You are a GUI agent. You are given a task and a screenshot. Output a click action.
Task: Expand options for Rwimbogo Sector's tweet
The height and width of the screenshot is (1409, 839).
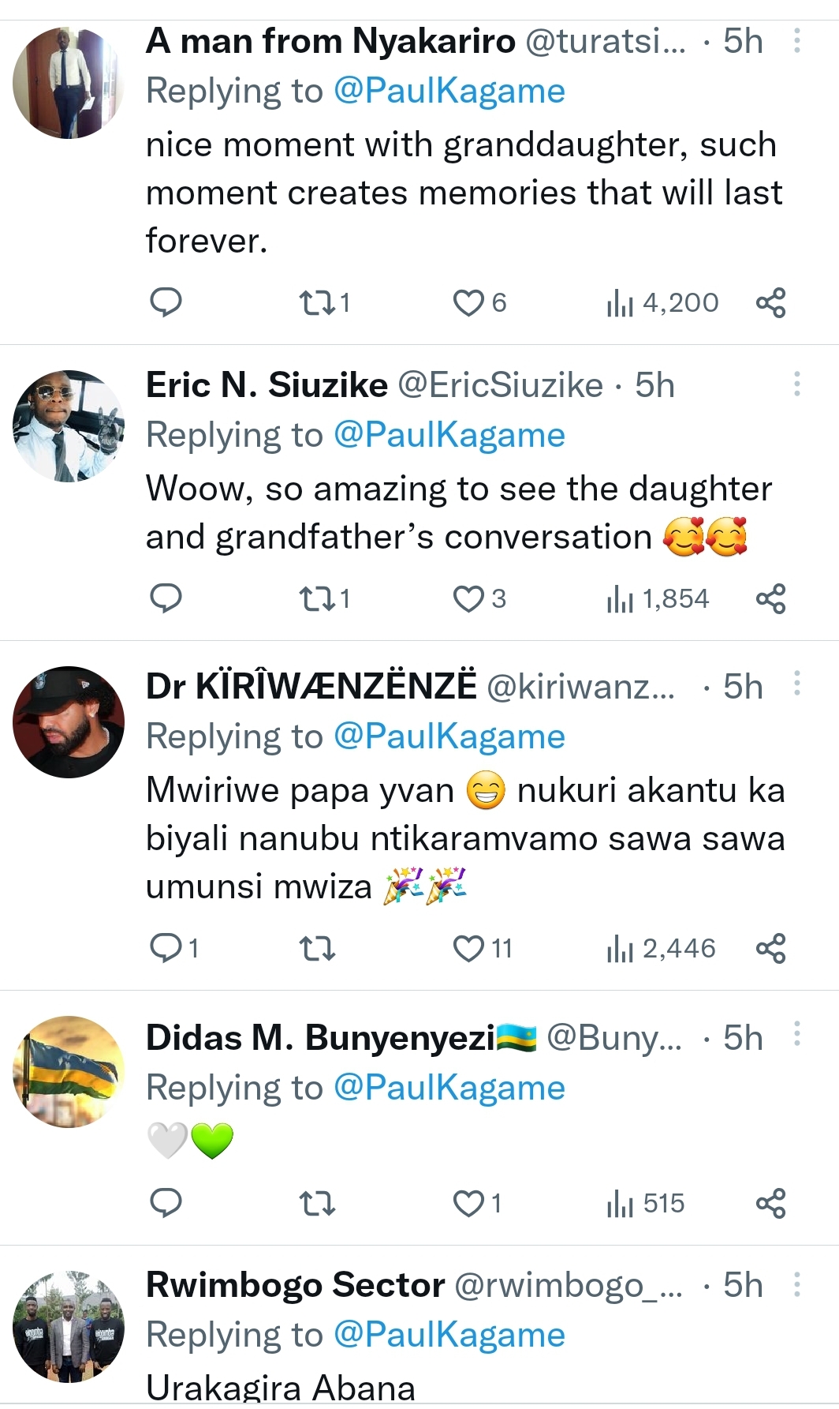[x=797, y=1285]
